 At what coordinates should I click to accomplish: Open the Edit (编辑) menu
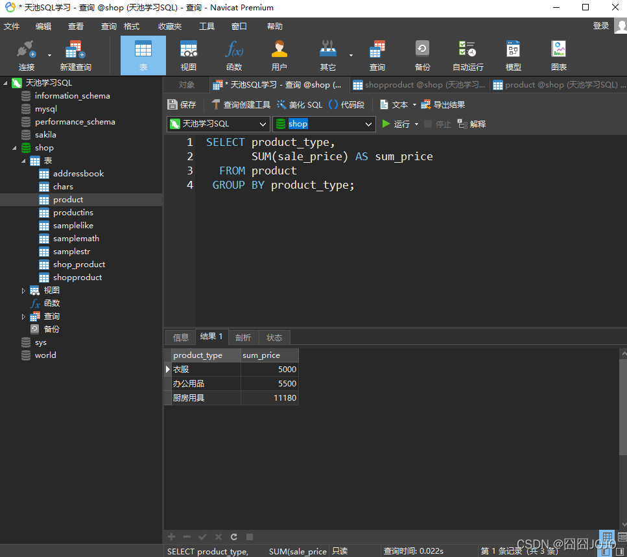click(x=43, y=27)
